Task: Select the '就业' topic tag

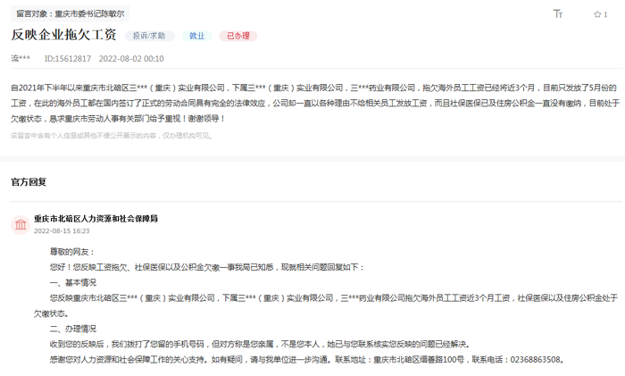Action: (x=195, y=36)
